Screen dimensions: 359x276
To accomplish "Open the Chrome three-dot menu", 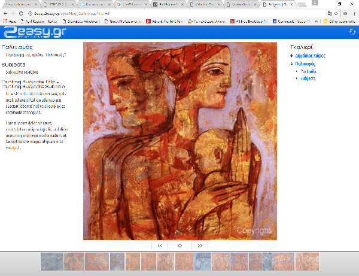I will coord(354,14).
